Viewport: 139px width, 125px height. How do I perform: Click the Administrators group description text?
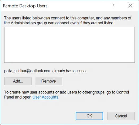click(68, 20)
